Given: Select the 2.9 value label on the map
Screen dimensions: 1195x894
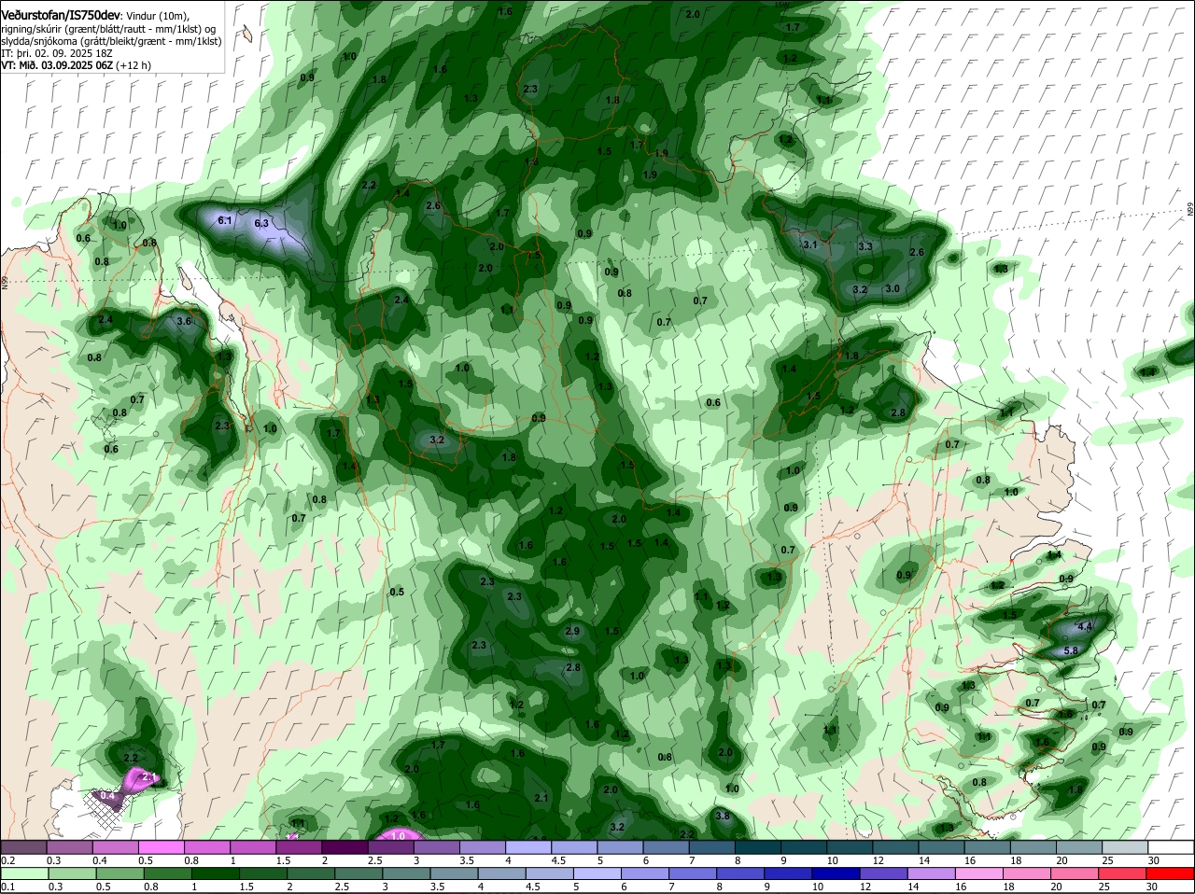Looking at the screenshot, I should (572, 632).
